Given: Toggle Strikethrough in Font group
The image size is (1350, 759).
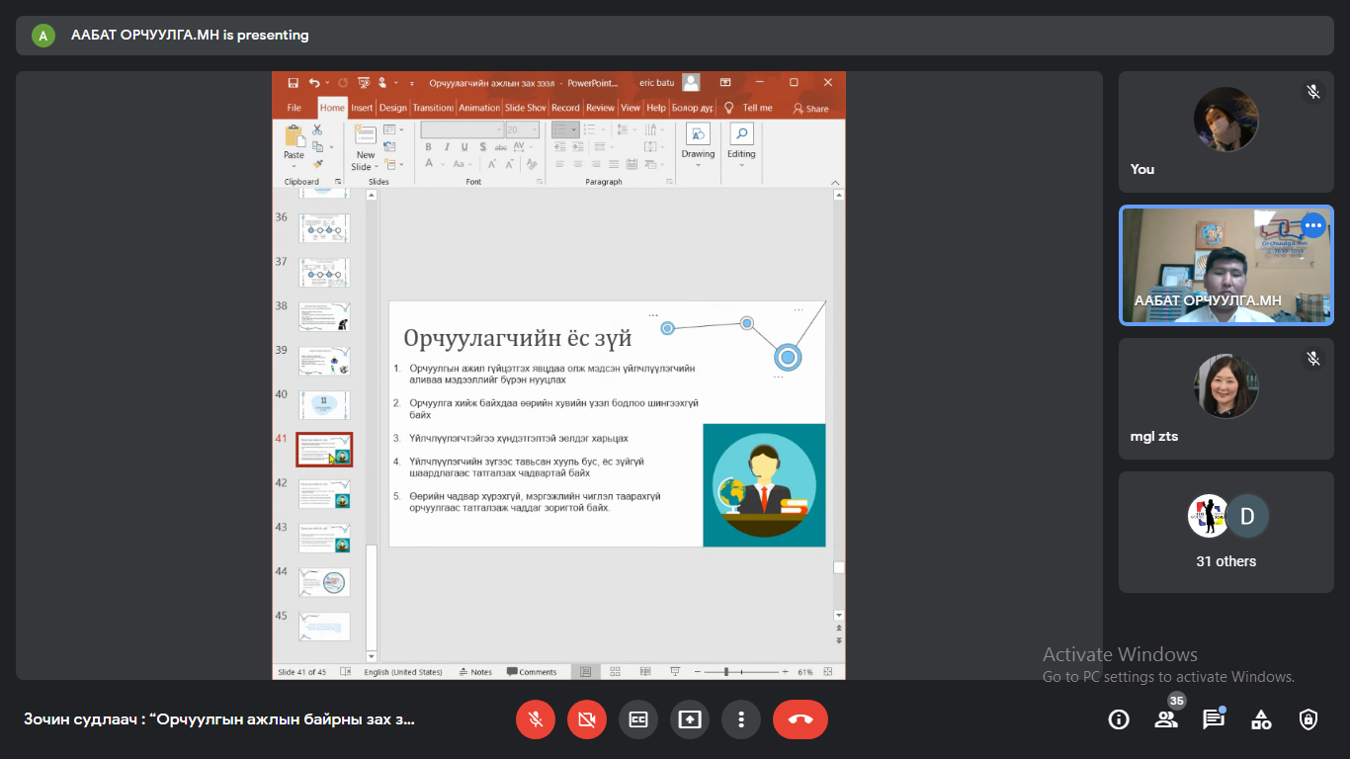Looking at the screenshot, I should click(500, 146).
